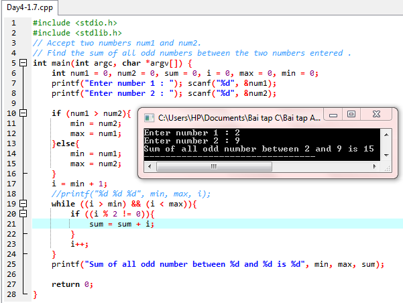The width and height of the screenshot is (403, 303).
Task: Click 'scanf("%d", &num1);' on line 7
Action: coord(232,83)
